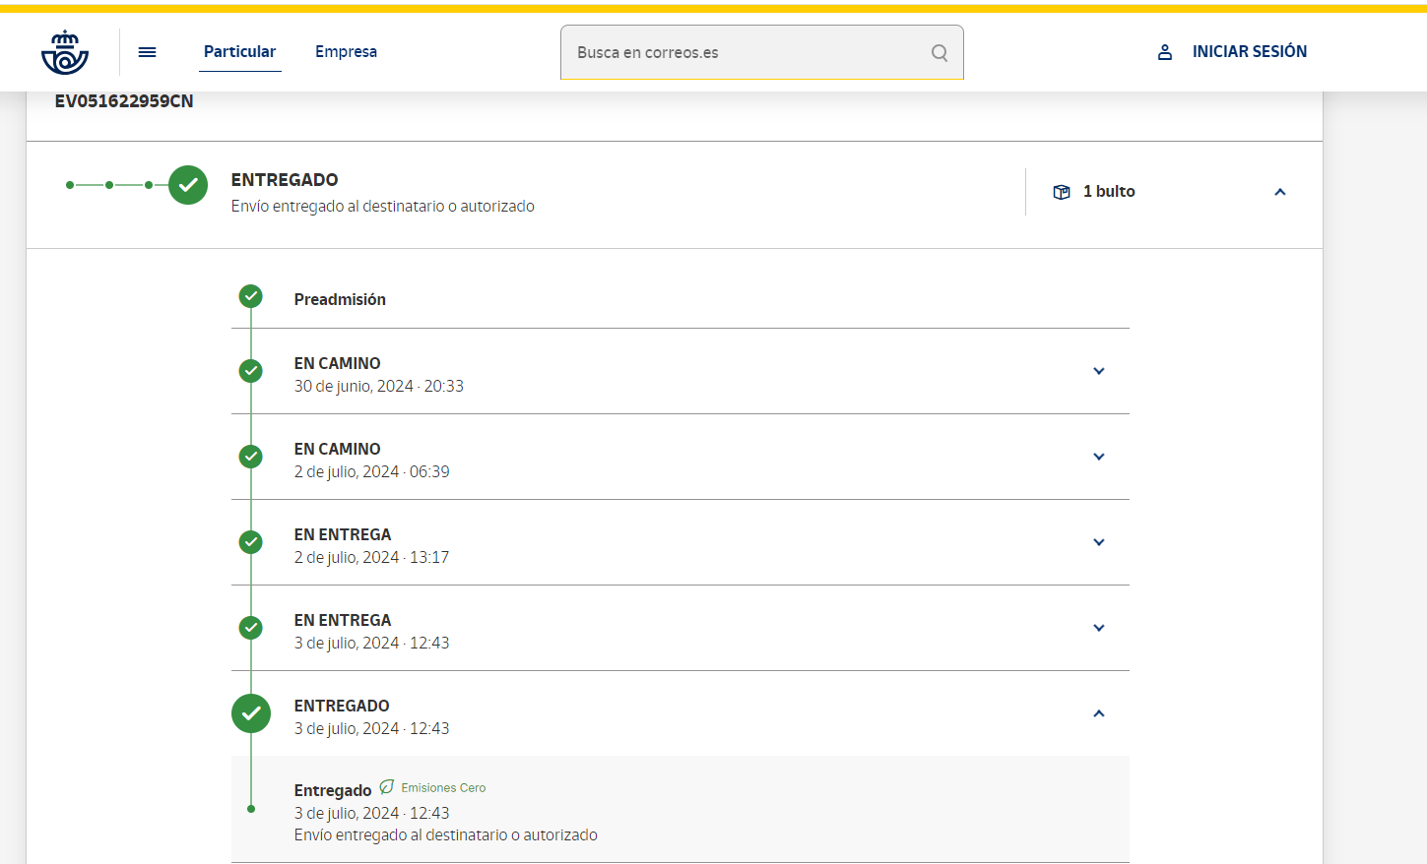The width and height of the screenshot is (1427, 864).
Task: Click the ENTREGADO status heading
Action: [x=285, y=180]
